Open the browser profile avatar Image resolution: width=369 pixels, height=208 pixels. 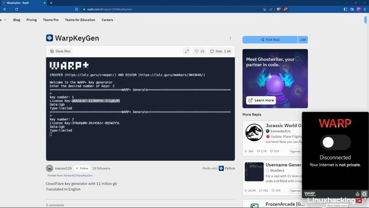pyautogui.click(x=359, y=9)
